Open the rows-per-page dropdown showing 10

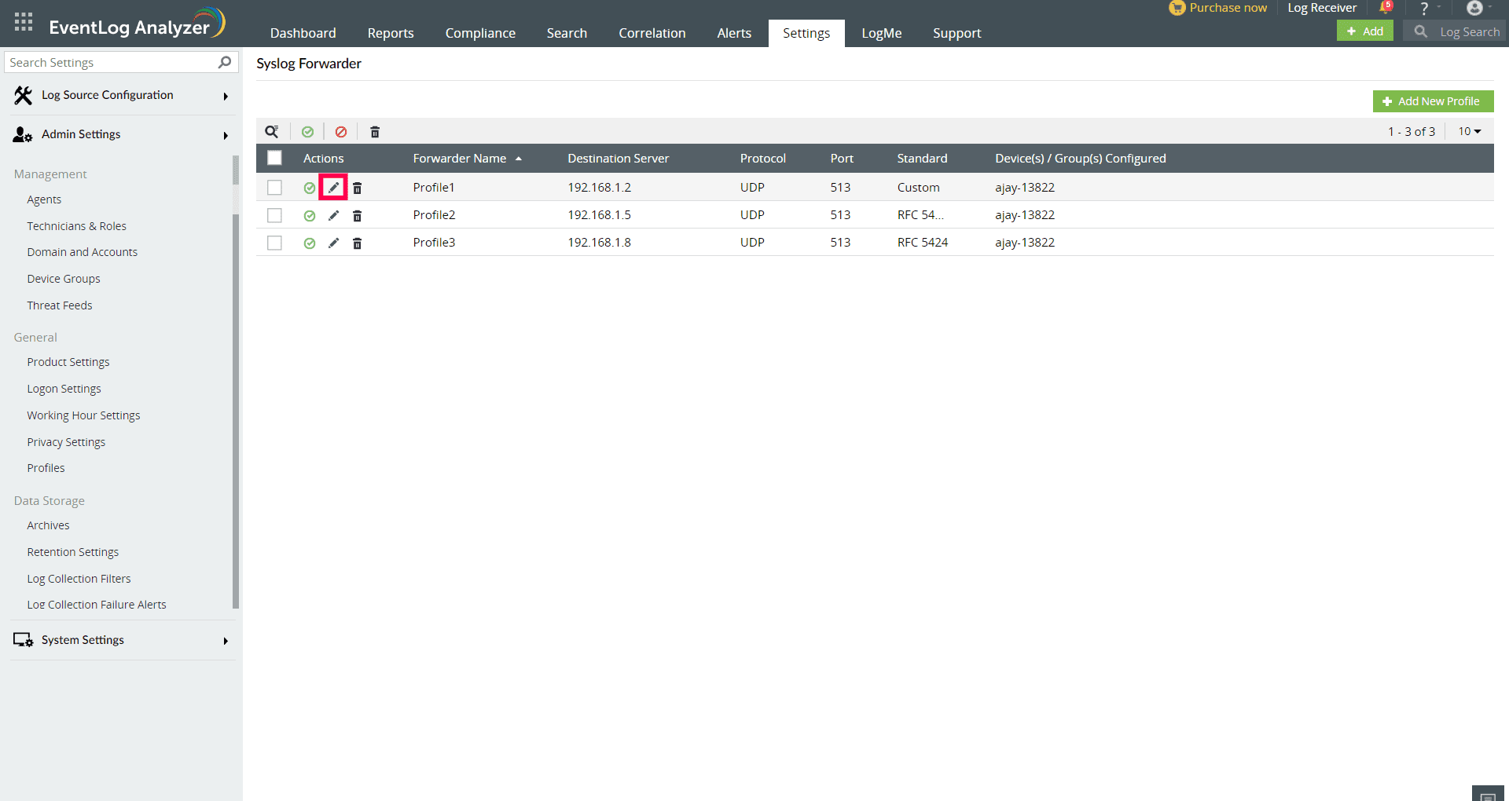tap(1468, 131)
